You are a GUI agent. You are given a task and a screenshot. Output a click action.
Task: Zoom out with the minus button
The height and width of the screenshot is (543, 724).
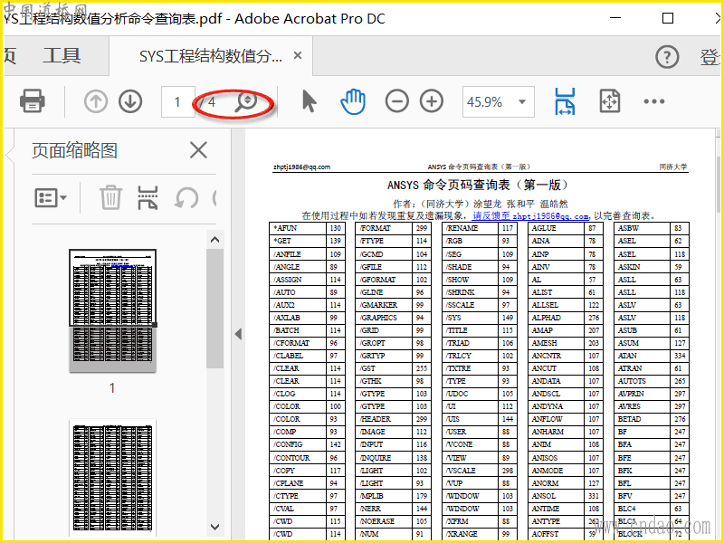[x=397, y=101]
